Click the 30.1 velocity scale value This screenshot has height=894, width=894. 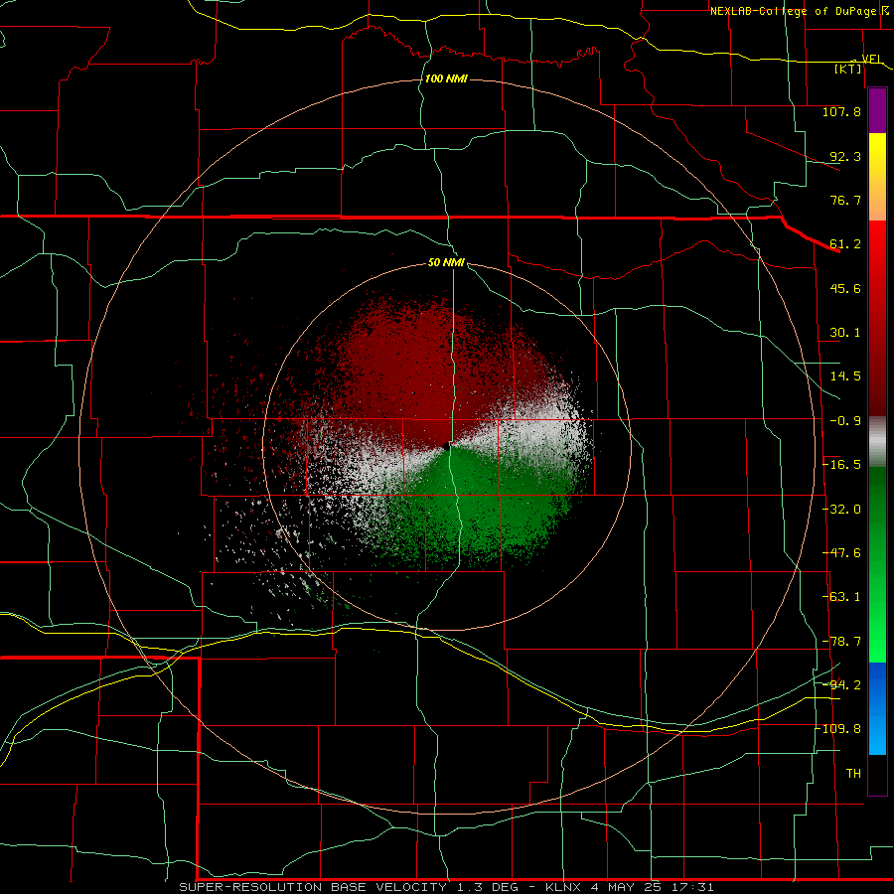coord(845,333)
